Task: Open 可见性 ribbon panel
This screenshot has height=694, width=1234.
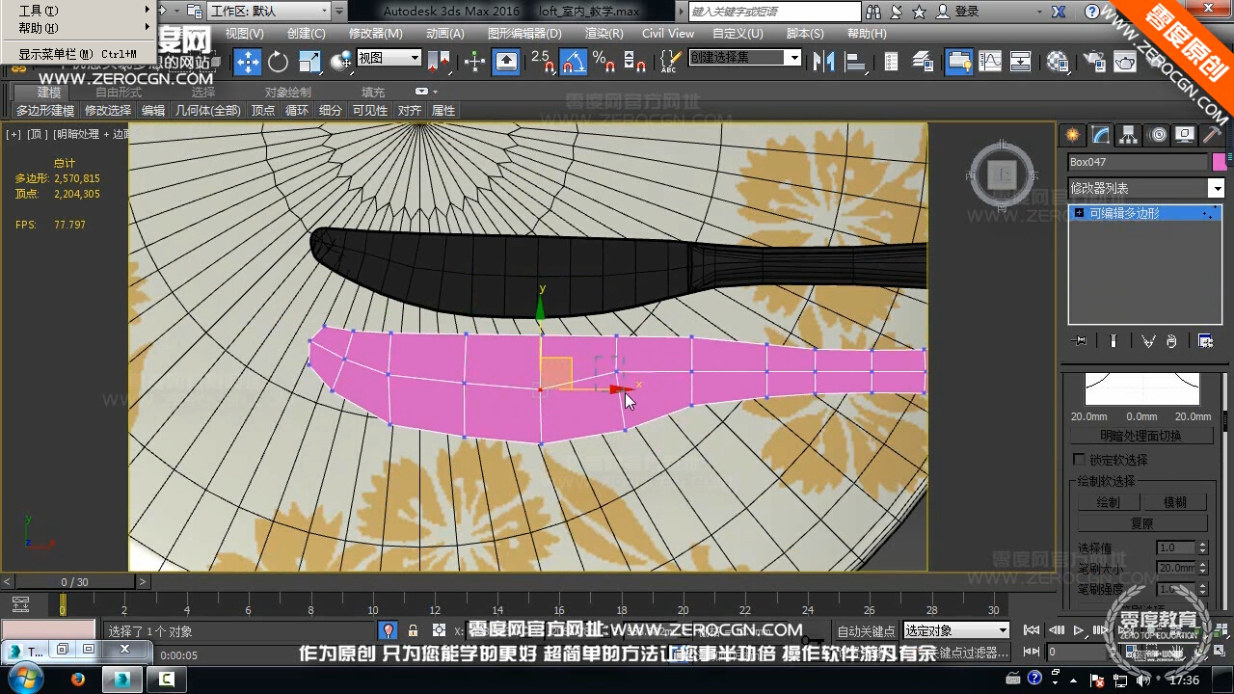Action: (x=370, y=111)
